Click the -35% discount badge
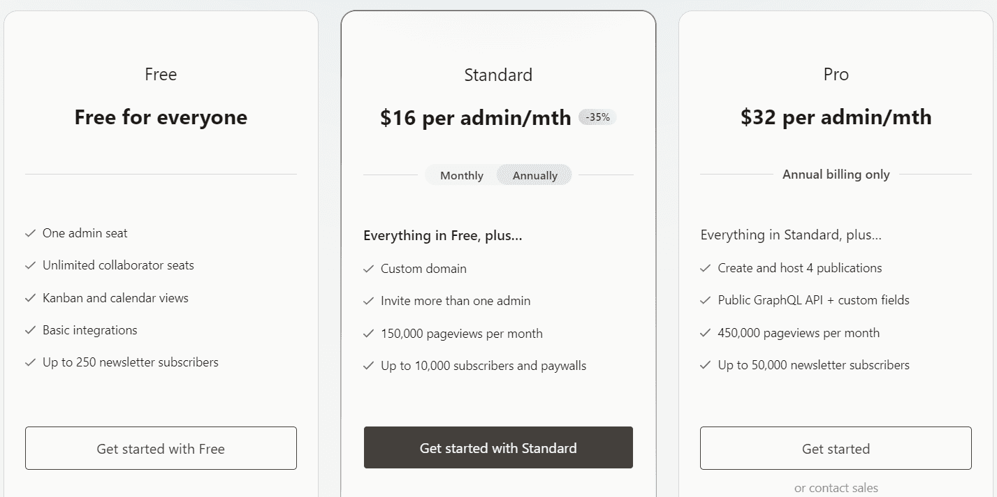 click(596, 117)
